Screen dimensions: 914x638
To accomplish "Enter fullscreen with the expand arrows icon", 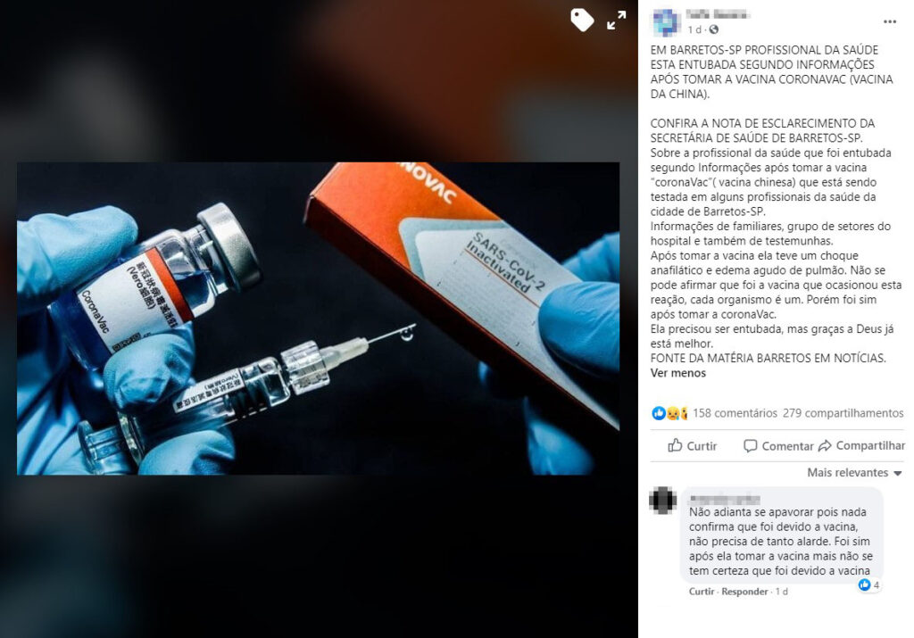I will coord(616,20).
